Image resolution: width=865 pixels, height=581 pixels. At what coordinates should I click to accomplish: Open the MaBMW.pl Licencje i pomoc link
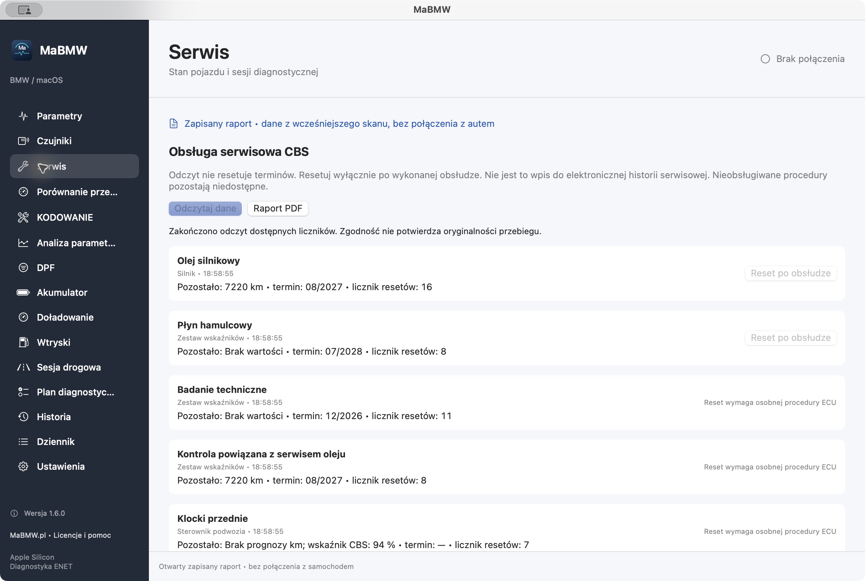60,535
